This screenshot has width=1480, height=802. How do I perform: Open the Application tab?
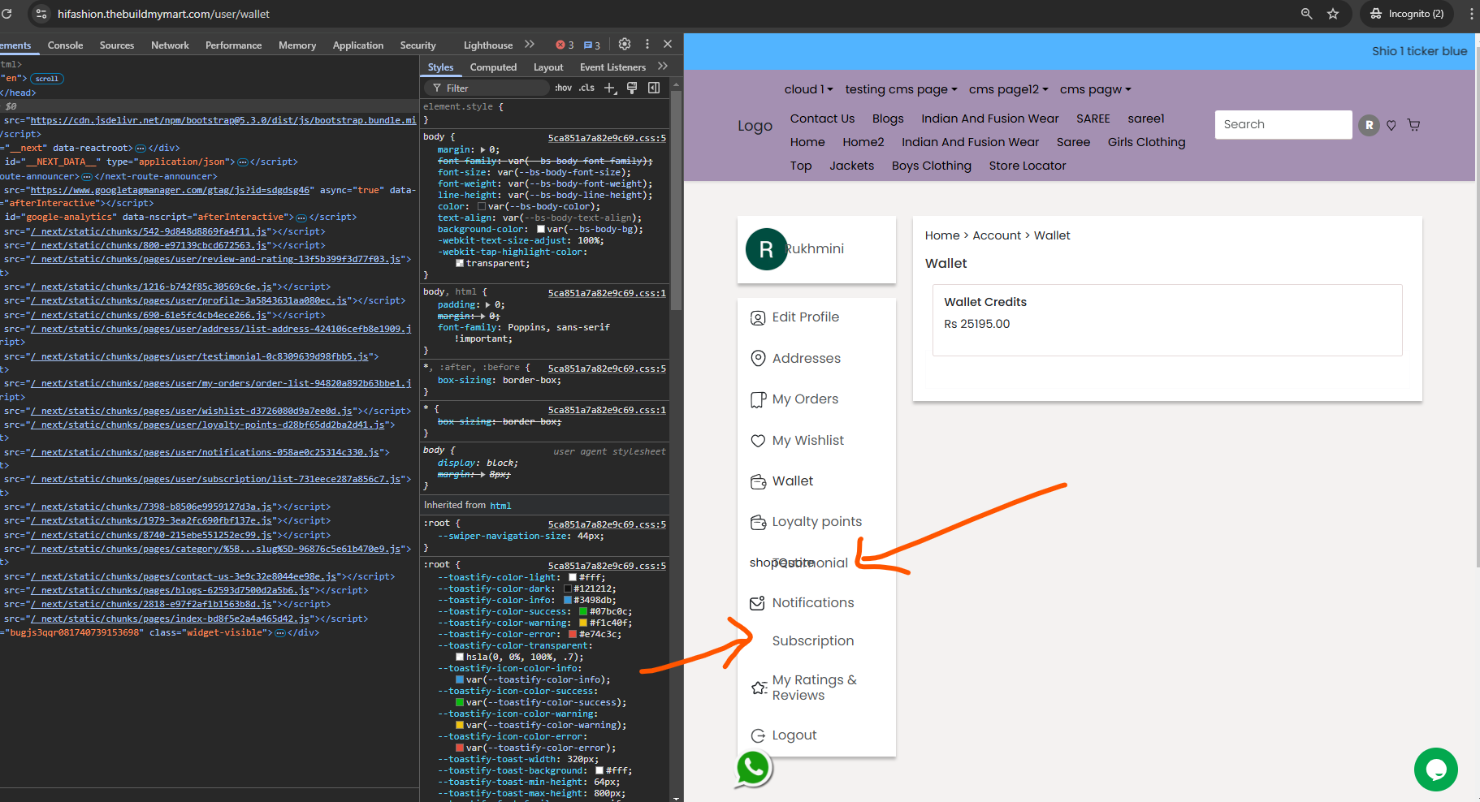(x=357, y=45)
